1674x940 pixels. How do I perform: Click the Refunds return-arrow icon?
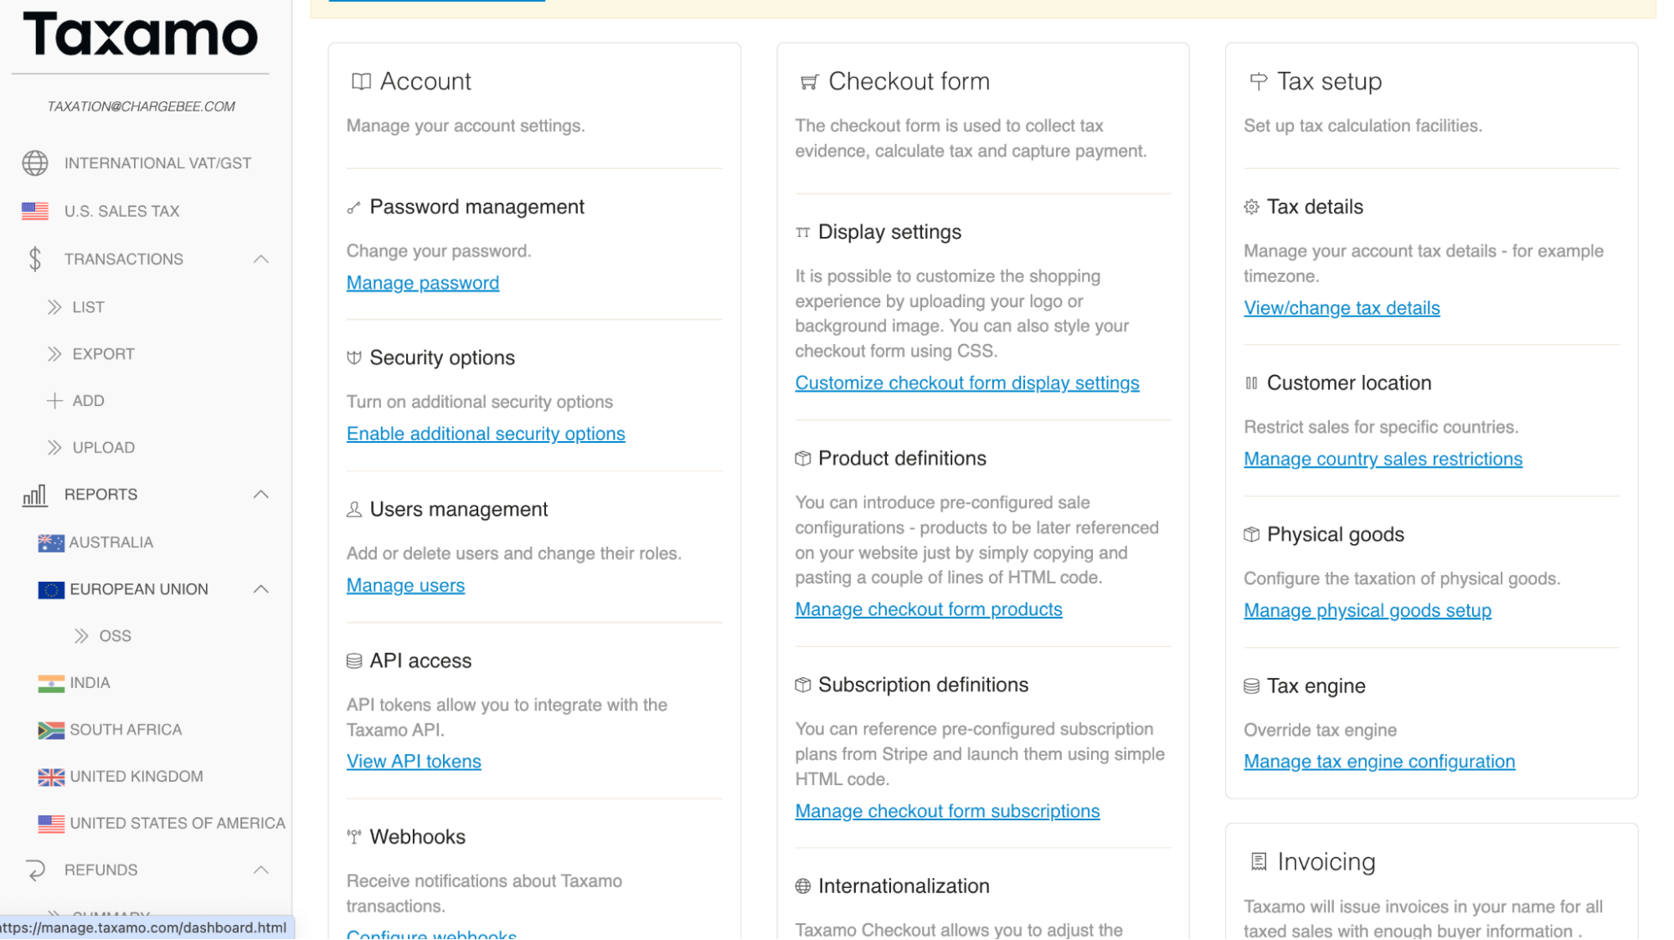35,871
